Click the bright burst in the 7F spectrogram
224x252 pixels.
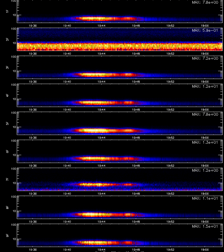104,184
